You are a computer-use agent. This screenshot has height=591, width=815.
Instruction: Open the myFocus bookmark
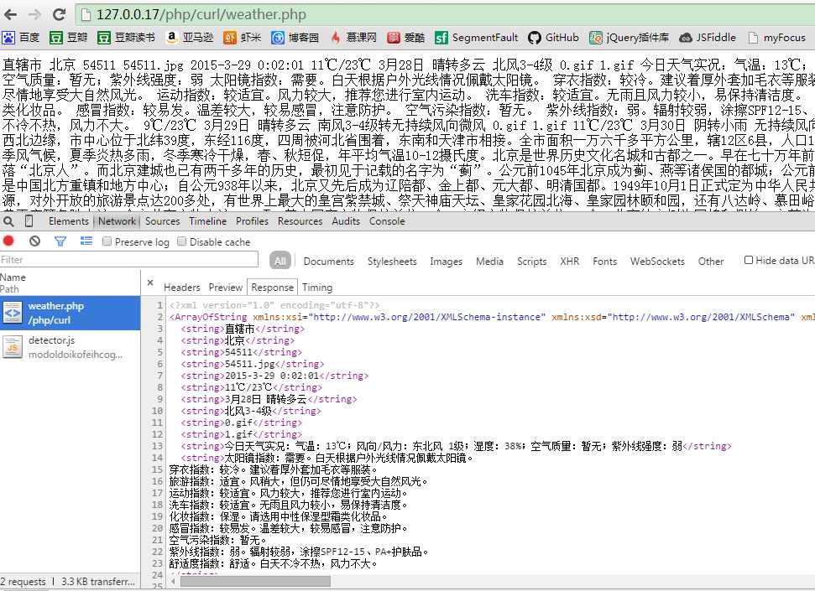point(776,38)
